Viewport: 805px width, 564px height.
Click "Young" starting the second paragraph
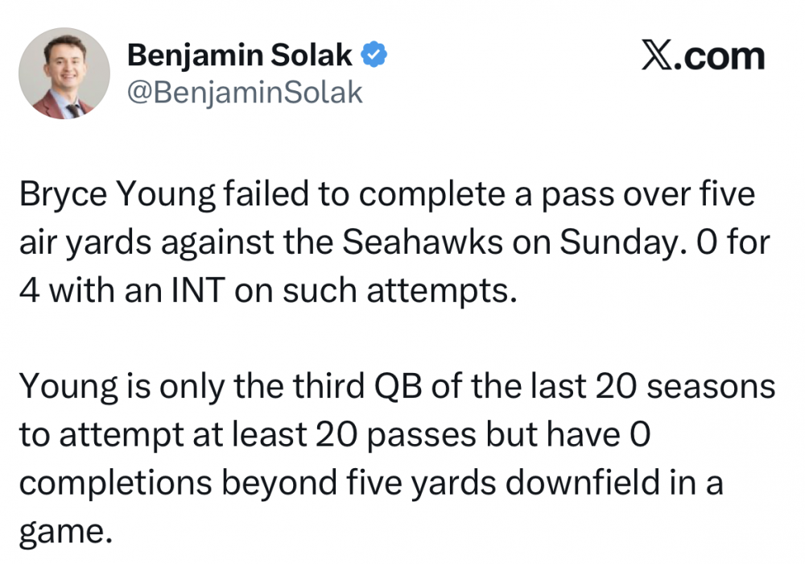pyautogui.click(x=64, y=388)
